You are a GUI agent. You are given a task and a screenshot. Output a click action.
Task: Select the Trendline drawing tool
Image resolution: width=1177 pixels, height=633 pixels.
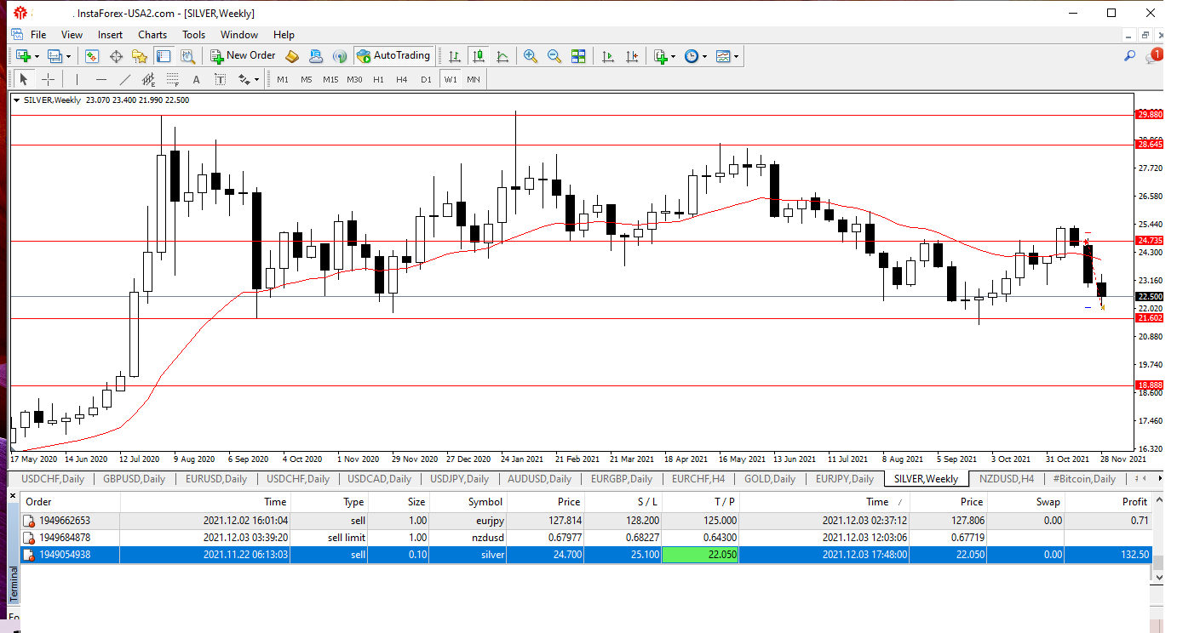click(125, 79)
